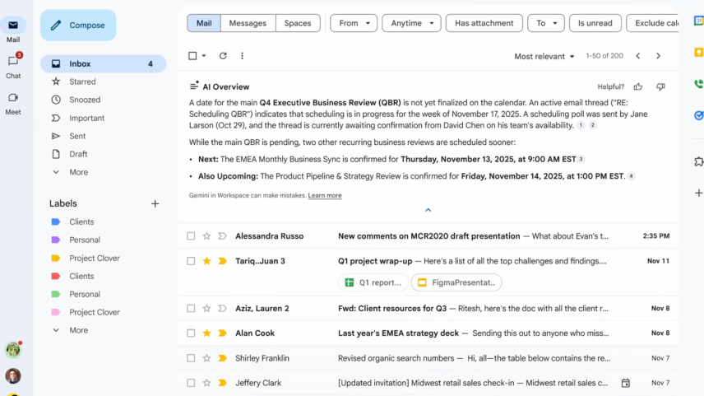Select the Jeffery Clark email checkbox
Screen dimensions: 704x396
tap(191, 383)
